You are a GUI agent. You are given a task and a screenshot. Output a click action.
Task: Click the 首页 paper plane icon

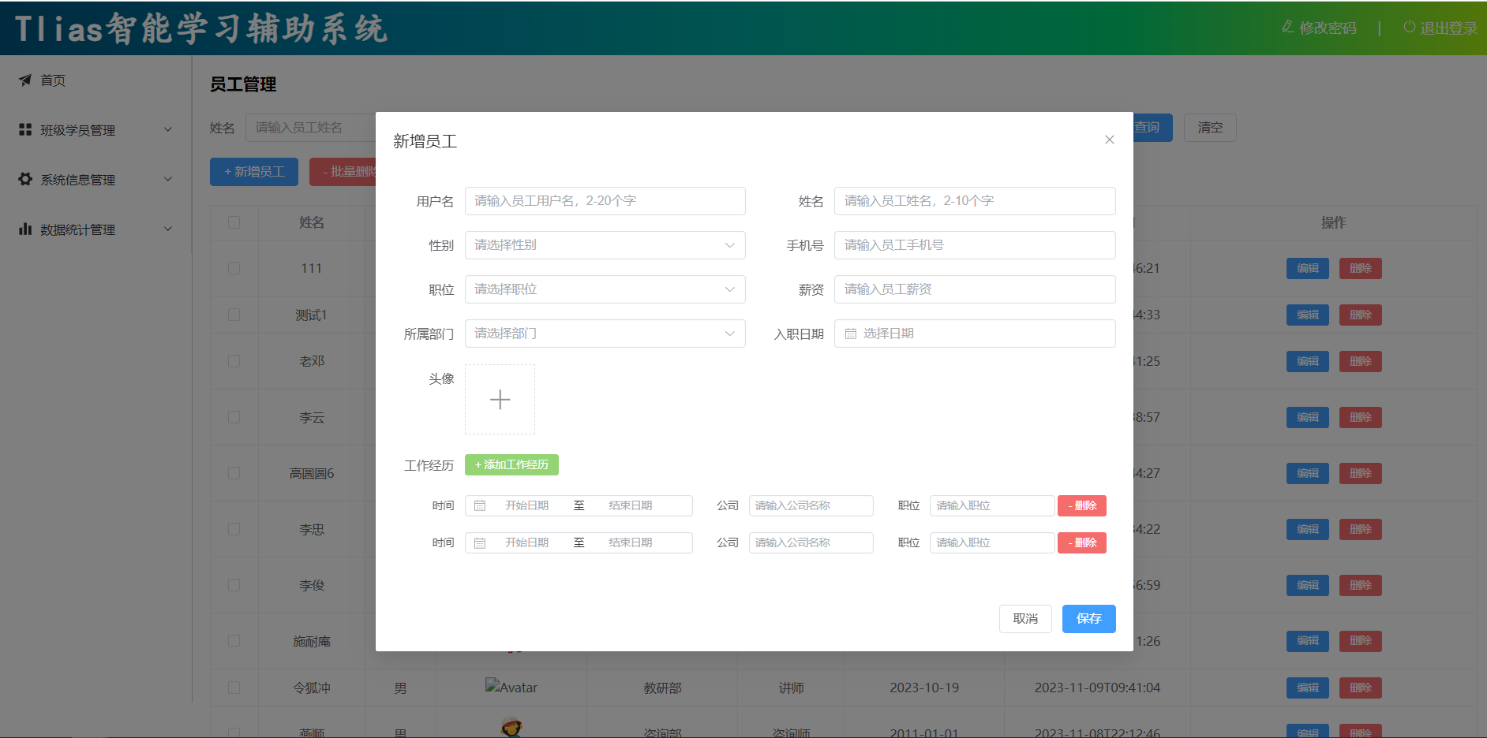coord(25,80)
